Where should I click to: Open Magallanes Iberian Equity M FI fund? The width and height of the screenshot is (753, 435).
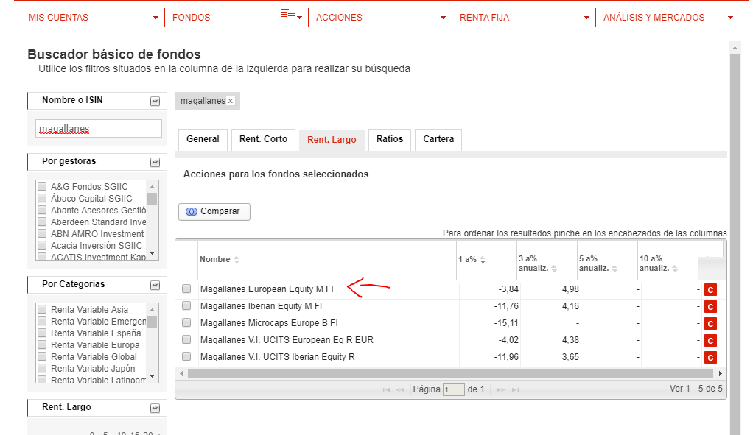(x=261, y=306)
